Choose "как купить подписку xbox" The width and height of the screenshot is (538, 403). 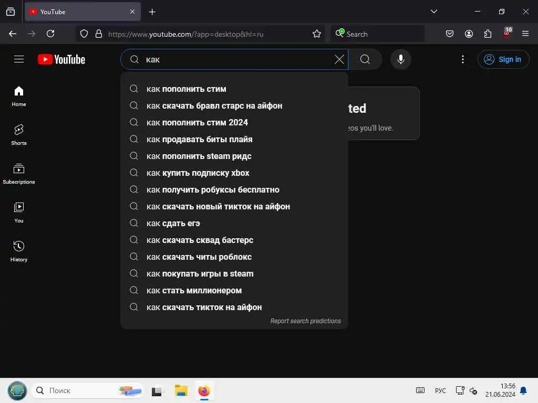(x=234, y=173)
